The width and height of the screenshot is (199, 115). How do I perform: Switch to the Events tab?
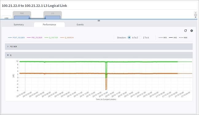pyautogui.click(x=80, y=24)
